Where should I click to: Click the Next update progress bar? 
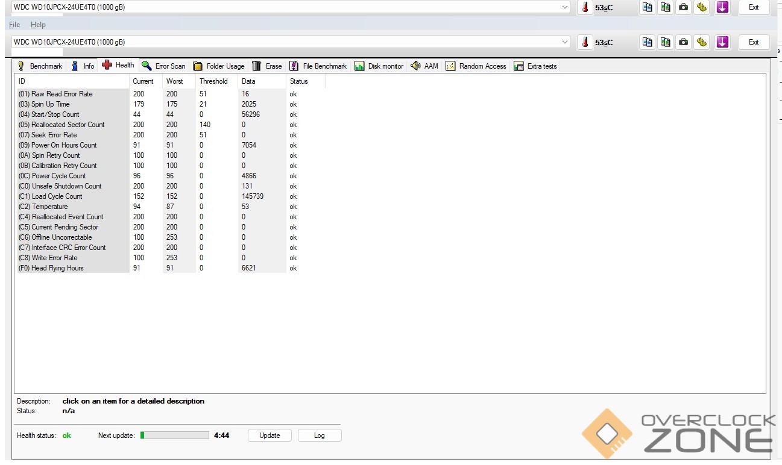coord(175,435)
